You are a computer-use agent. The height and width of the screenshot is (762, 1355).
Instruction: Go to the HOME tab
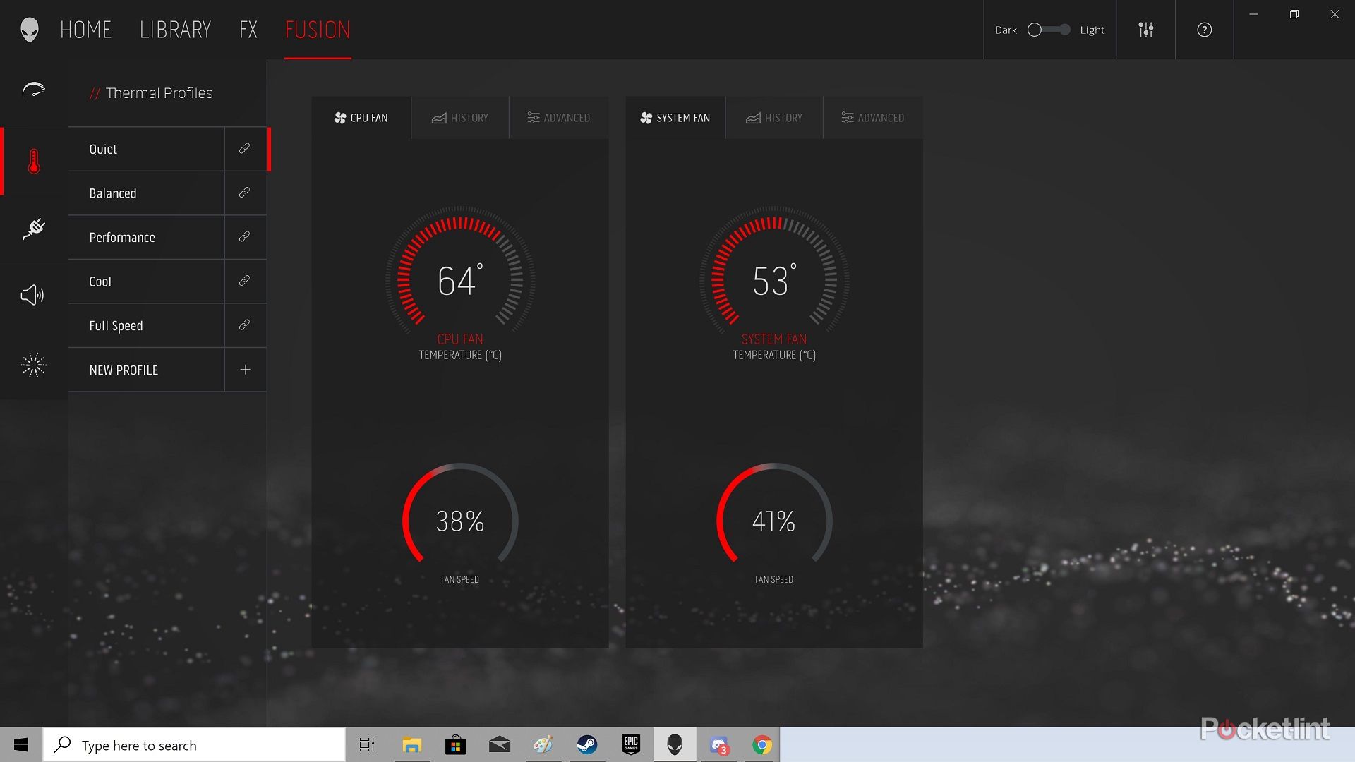tap(86, 30)
